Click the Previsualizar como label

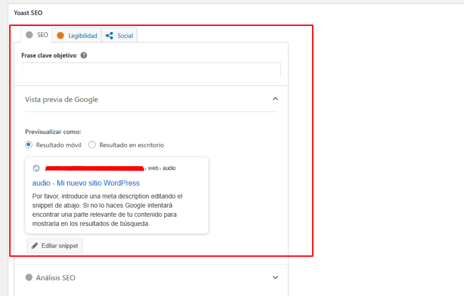pyautogui.click(x=53, y=132)
